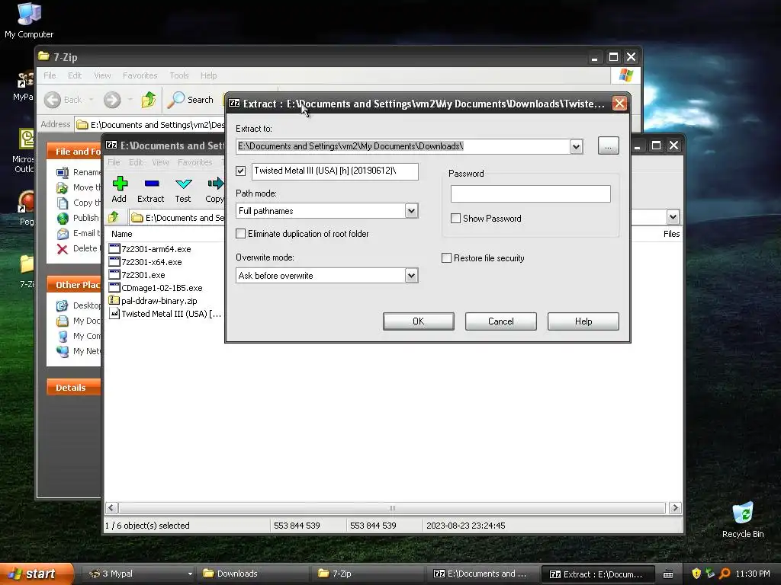Click the Add green plus icon
The image size is (781, 585).
pyautogui.click(x=120, y=184)
